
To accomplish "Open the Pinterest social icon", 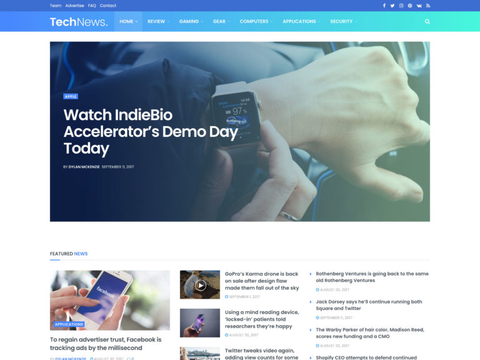I will [x=410, y=6].
